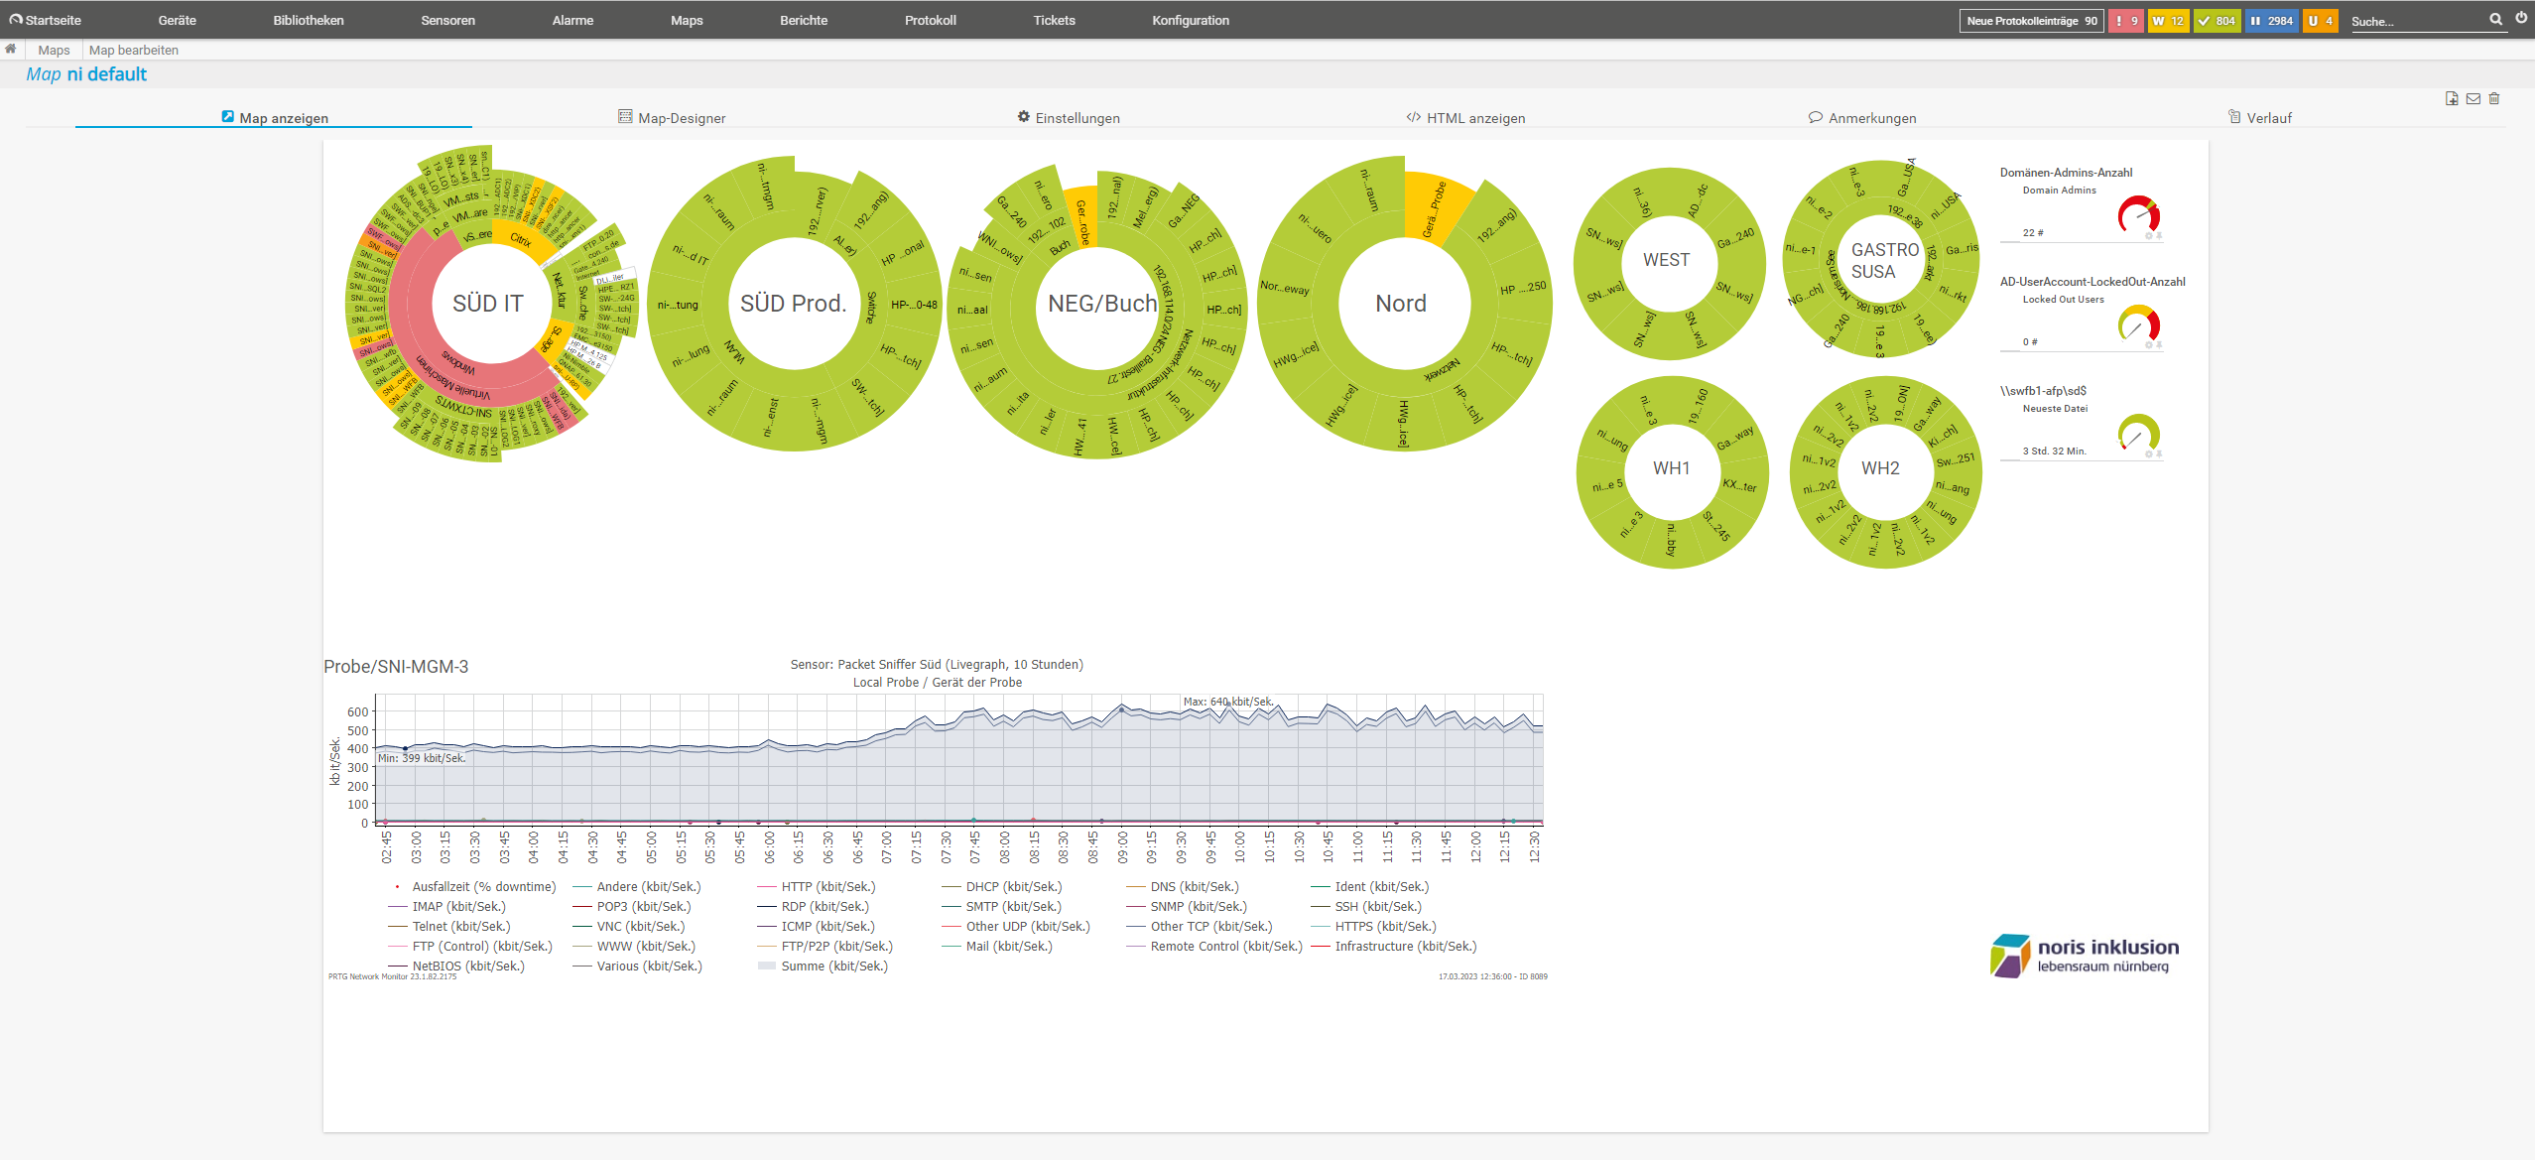Click the envelope email icon
The image size is (2535, 1160).
pos(2473,98)
